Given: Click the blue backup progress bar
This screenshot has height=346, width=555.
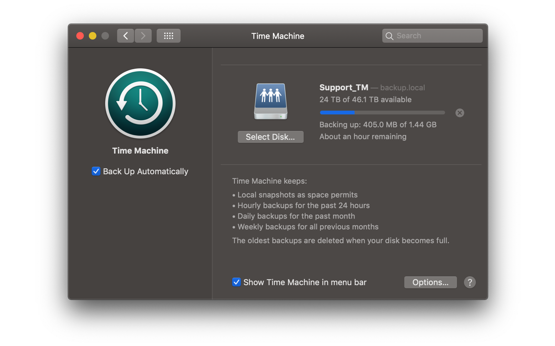Looking at the screenshot, I should click(382, 112).
